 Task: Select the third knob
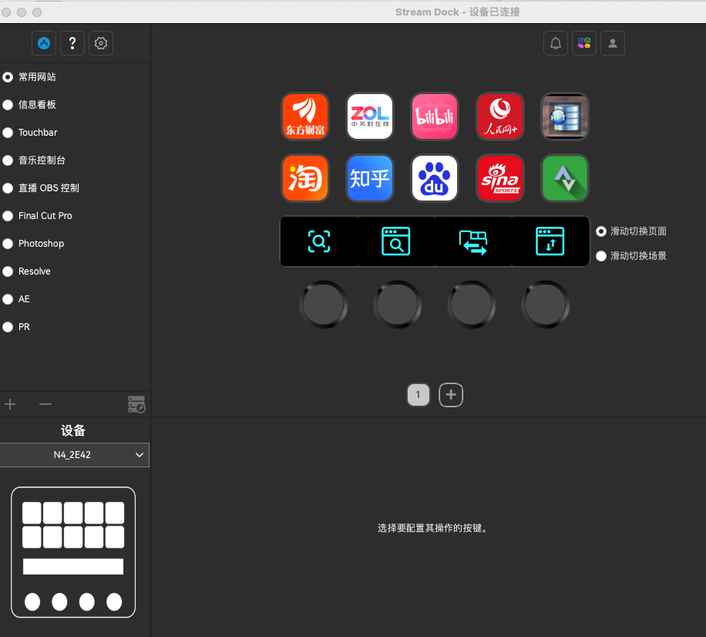tap(472, 305)
